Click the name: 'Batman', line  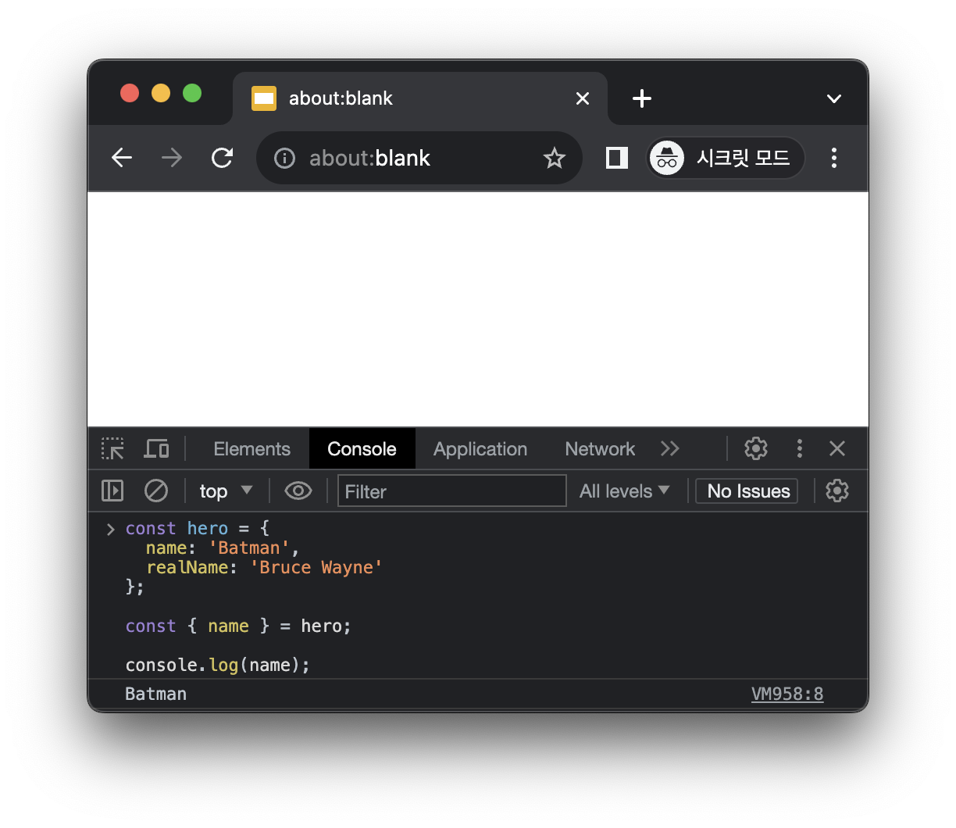[x=223, y=548]
